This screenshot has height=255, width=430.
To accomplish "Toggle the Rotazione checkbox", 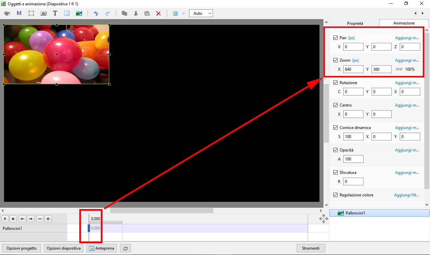I will click(x=335, y=83).
